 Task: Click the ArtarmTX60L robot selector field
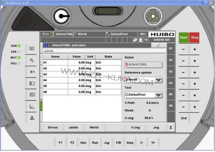[143, 64]
